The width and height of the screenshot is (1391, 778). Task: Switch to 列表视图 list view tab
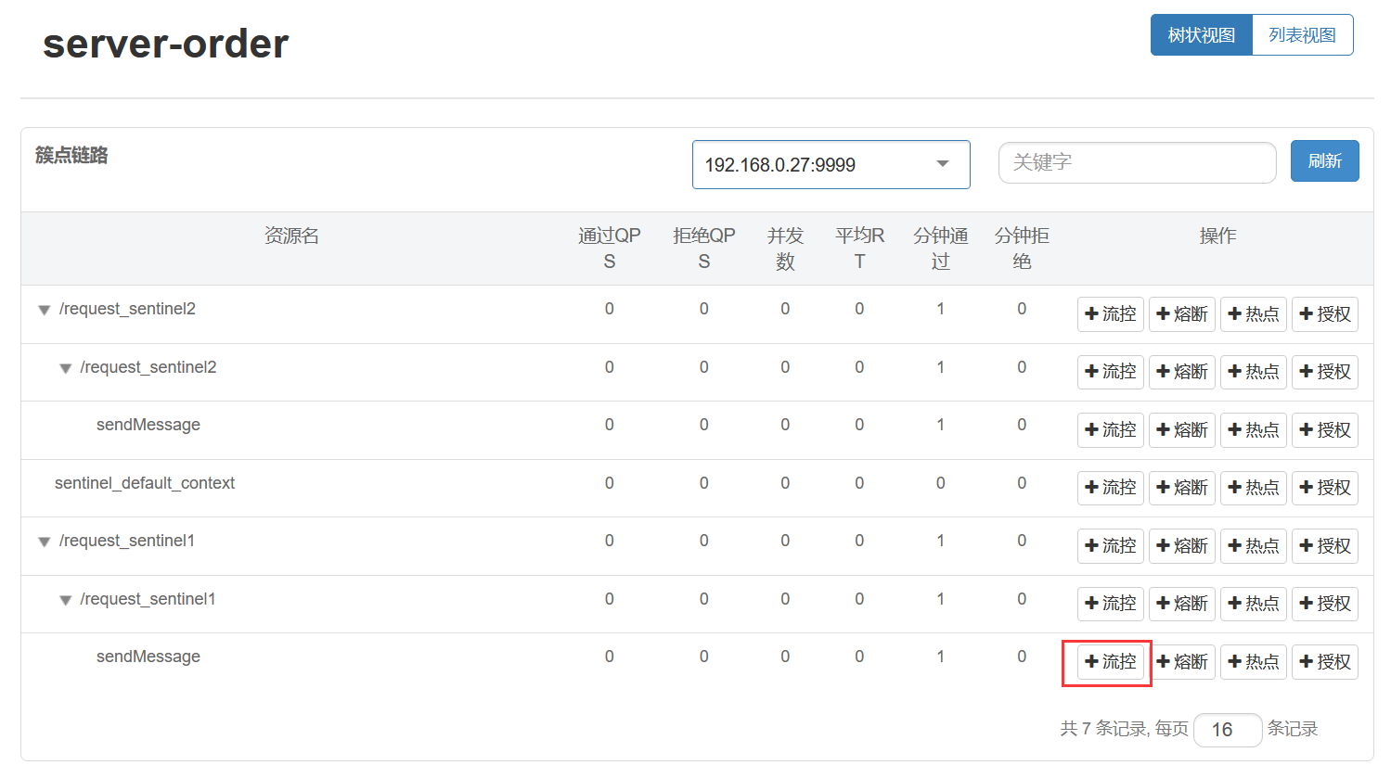click(x=1302, y=35)
